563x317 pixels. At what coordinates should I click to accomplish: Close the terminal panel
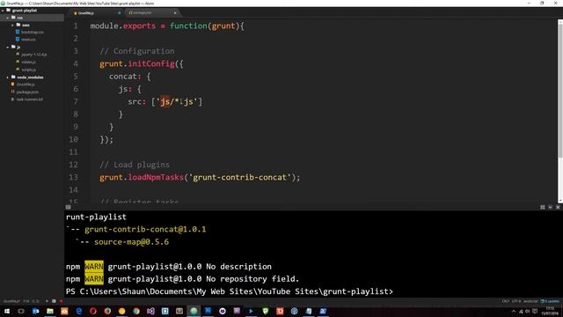point(558,208)
